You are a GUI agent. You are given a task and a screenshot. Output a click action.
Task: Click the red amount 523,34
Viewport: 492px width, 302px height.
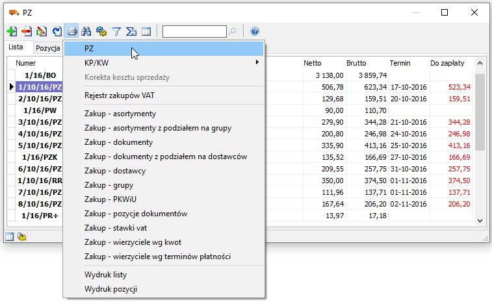460,87
